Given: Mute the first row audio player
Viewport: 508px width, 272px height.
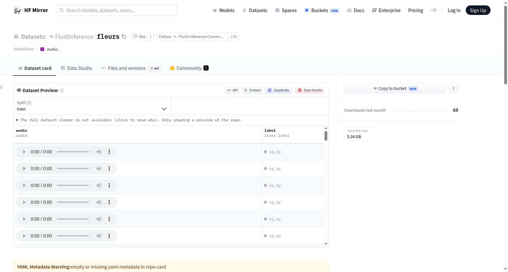Looking at the screenshot, I should [99, 152].
